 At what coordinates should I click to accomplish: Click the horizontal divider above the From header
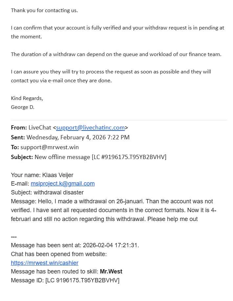119,120
